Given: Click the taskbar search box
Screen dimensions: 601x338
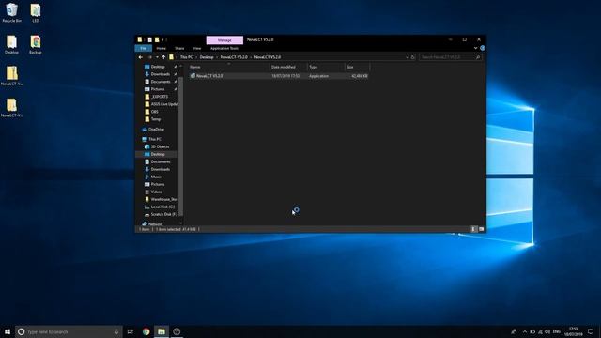Looking at the screenshot, I should (x=69, y=331).
